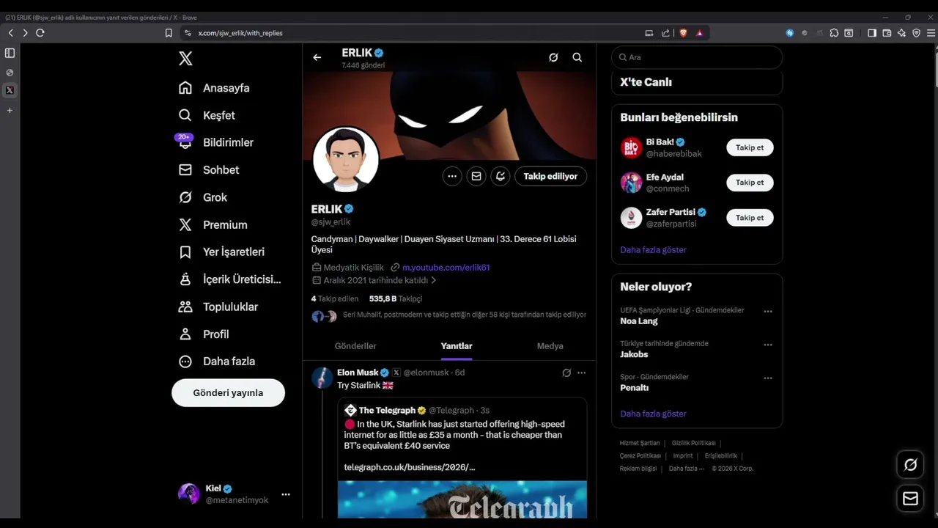Click Daha fazla göster under suggestions
Screen dimensions: 938x528
click(653, 250)
